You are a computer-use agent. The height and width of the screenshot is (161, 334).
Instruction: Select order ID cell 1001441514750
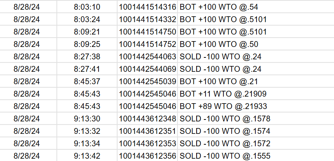pos(148,32)
